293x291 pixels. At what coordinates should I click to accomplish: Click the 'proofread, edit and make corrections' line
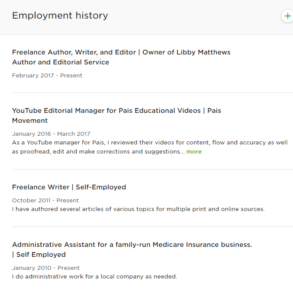(98, 152)
